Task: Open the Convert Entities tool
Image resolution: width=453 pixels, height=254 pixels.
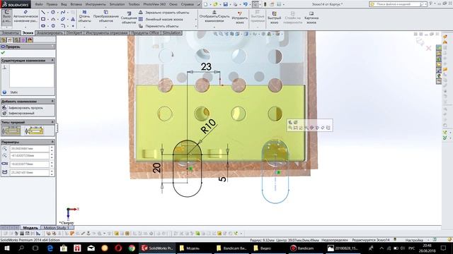Action: [x=105, y=16]
